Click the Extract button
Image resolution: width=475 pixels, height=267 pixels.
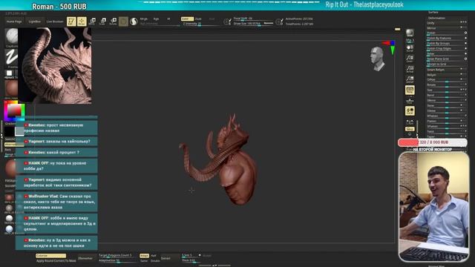pyautogui.click(x=166, y=258)
